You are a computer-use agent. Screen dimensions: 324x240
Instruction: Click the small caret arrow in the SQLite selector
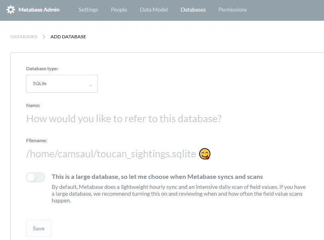click(x=91, y=85)
